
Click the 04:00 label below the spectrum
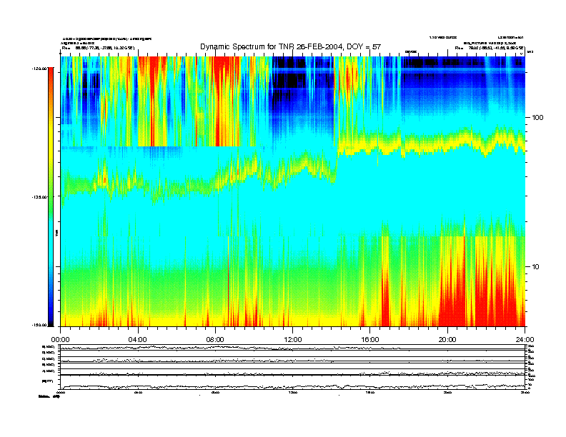coord(137,340)
